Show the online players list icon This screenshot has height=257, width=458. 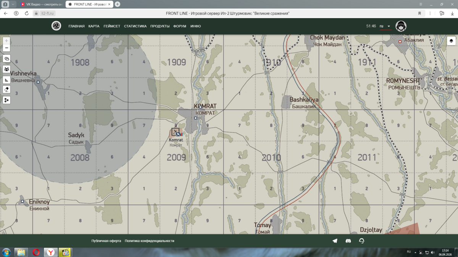pyautogui.click(x=6, y=69)
